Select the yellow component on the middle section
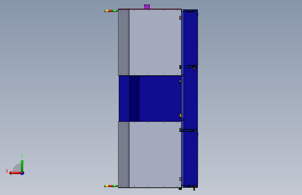The height and width of the screenshot is (195, 302). [x=180, y=115]
